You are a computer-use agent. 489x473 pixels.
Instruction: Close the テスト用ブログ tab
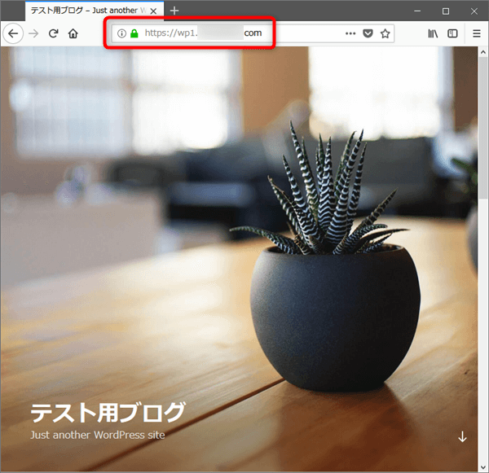coord(154,11)
